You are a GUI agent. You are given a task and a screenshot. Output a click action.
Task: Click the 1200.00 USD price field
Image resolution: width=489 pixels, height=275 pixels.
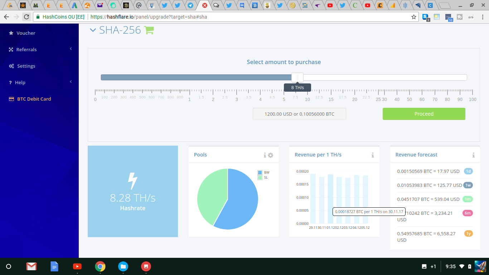[x=299, y=114]
